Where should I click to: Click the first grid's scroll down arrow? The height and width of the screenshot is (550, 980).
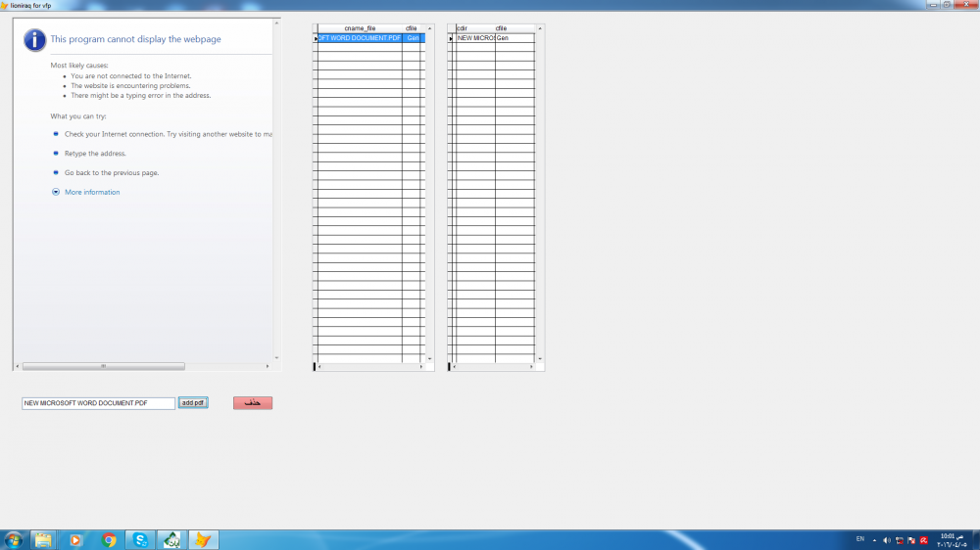point(429,359)
